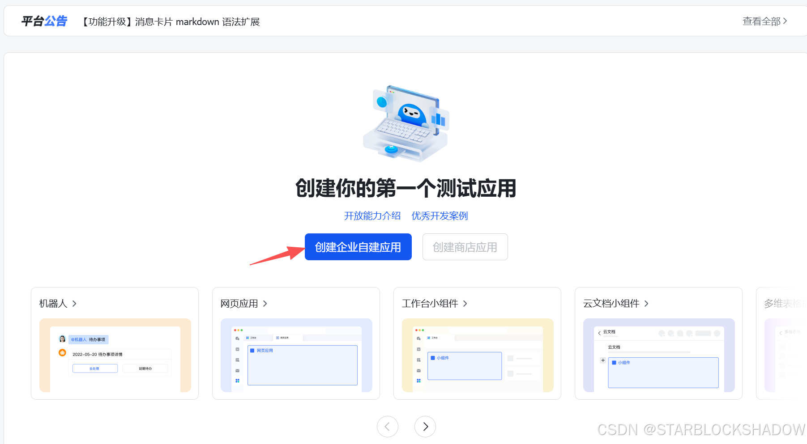Viewport: 807px width, 444px height.
Task: Click the chevron after 查看全部
Action: [786, 21]
